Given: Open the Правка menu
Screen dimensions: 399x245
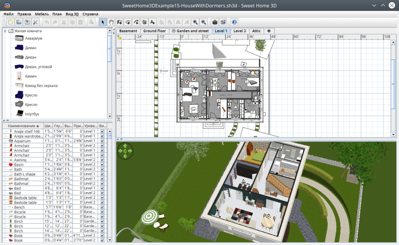Looking at the screenshot, I should coord(24,14).
